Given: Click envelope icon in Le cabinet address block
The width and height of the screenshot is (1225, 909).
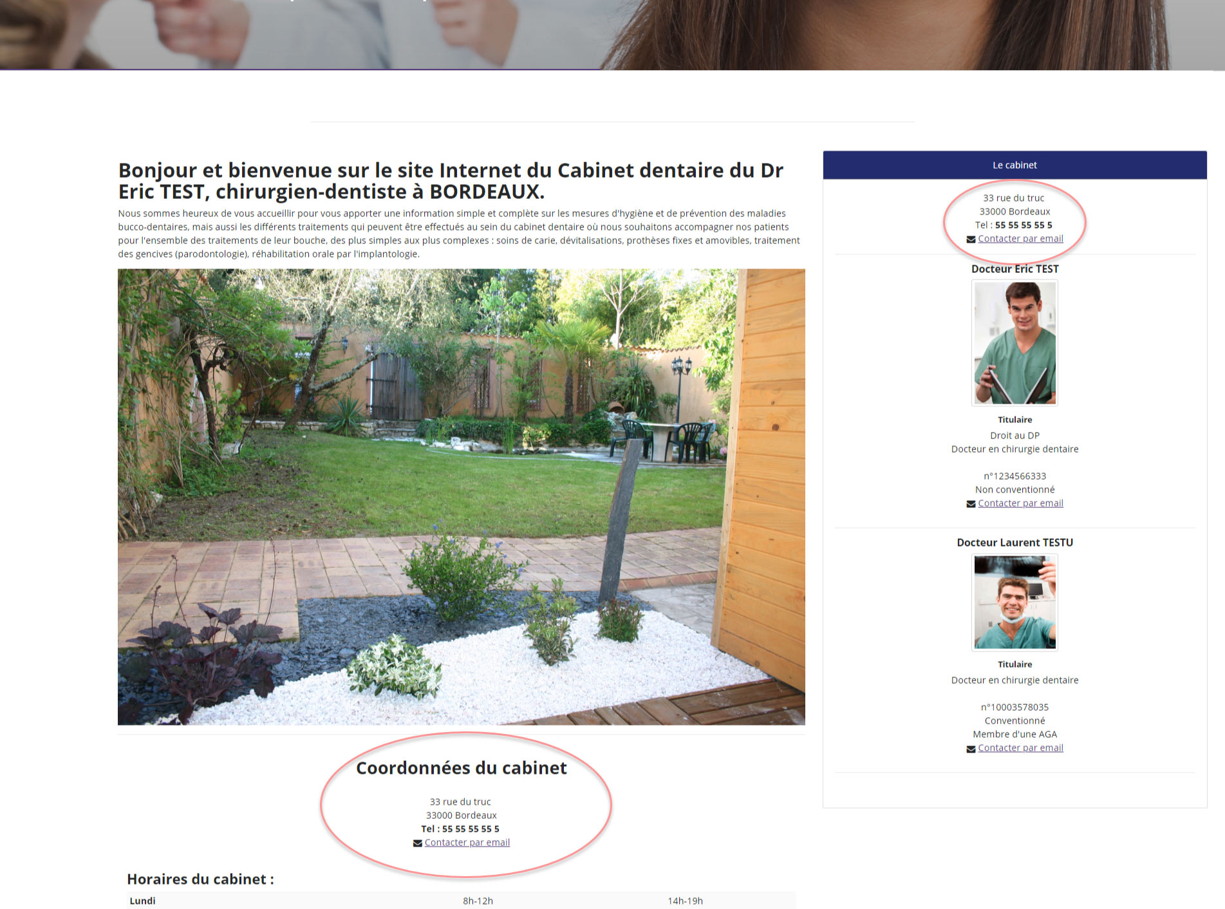Looking at the screenshot, I should [x=971, y=239].
